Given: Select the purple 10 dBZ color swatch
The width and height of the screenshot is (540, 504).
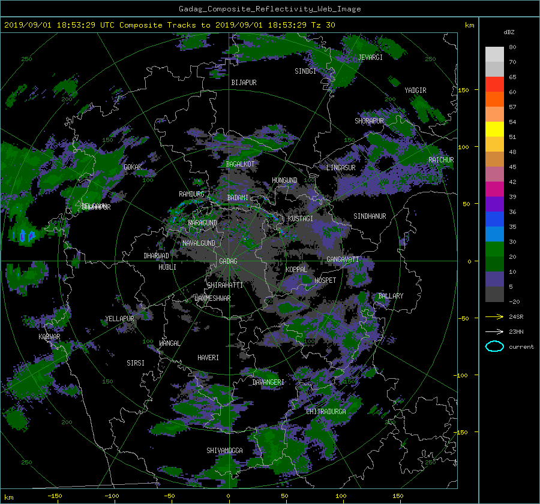Looking at the screenshot, I should point(494,279).
